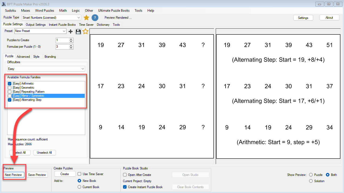Select the Puzzle Settings tab
This screenshot has width=344, height=193.
coord(13,24)
